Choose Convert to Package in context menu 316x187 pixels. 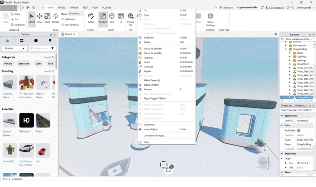(167, 135)
